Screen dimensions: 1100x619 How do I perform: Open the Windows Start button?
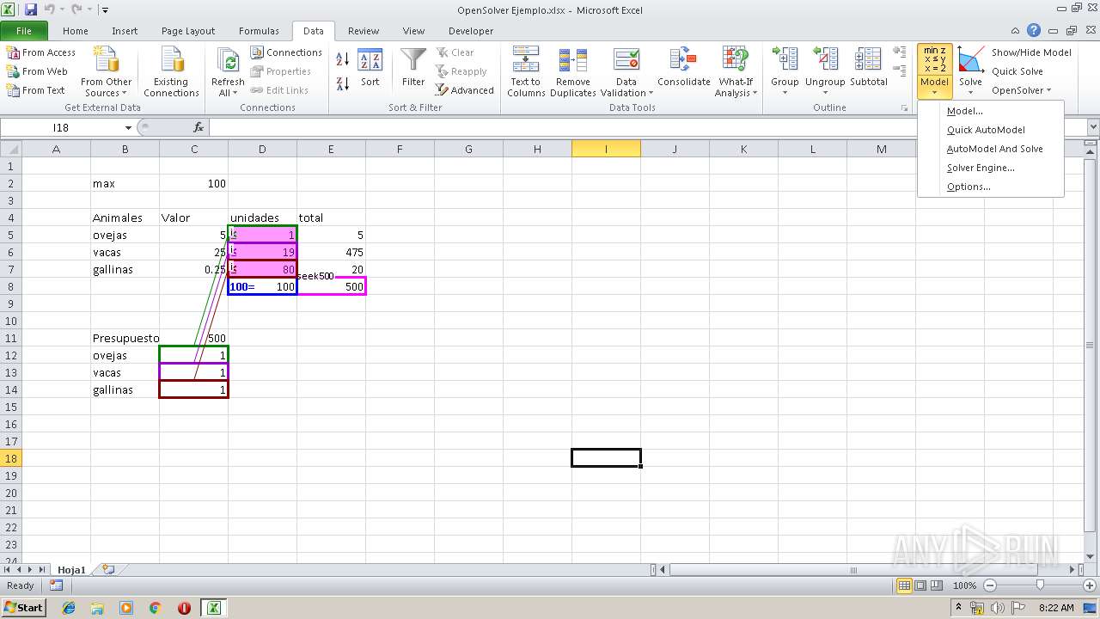point(23,608)
